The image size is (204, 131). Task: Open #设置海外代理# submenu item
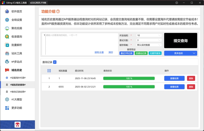pos(18,78)
